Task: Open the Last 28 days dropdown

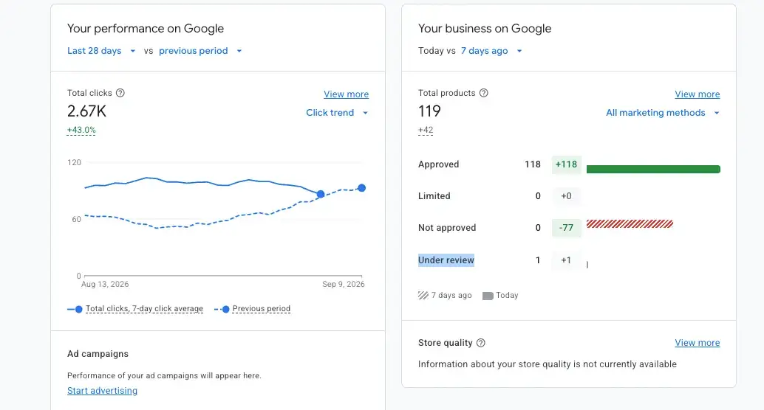Action: (x=101, y=51)
